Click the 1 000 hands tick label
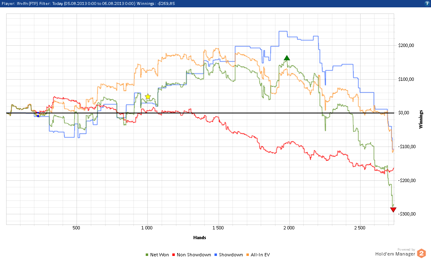431x260 pixels. [x=147, y=227]
